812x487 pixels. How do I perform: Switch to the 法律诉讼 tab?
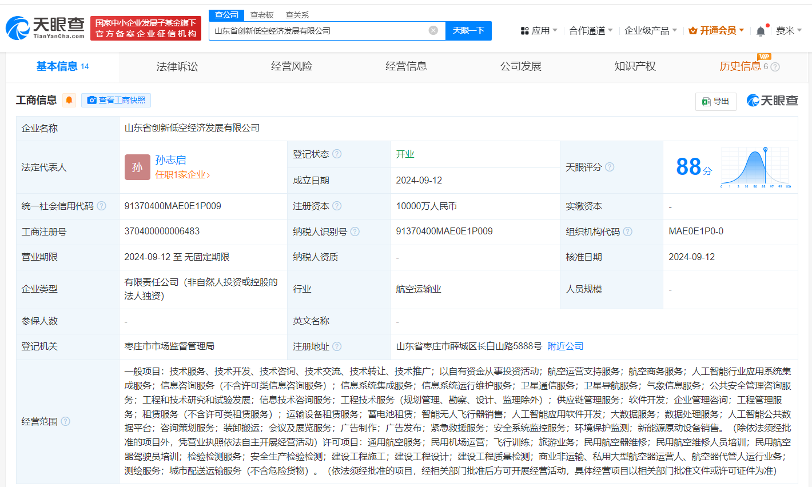[x=177, y=66]
